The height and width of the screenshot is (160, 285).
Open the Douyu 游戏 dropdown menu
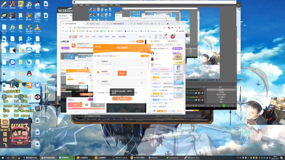(107, 37)
